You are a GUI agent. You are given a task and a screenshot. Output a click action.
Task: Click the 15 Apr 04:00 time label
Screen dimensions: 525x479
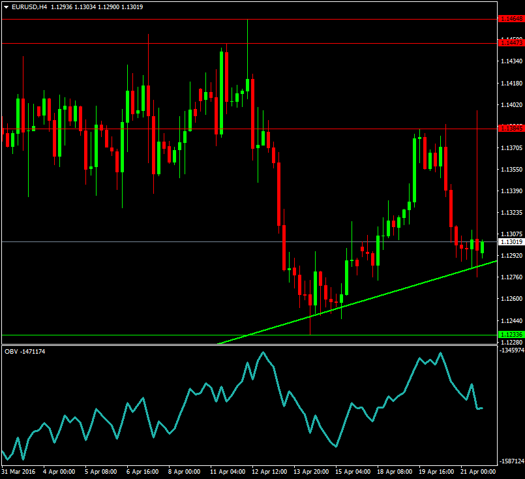click(x=352, y=471)
